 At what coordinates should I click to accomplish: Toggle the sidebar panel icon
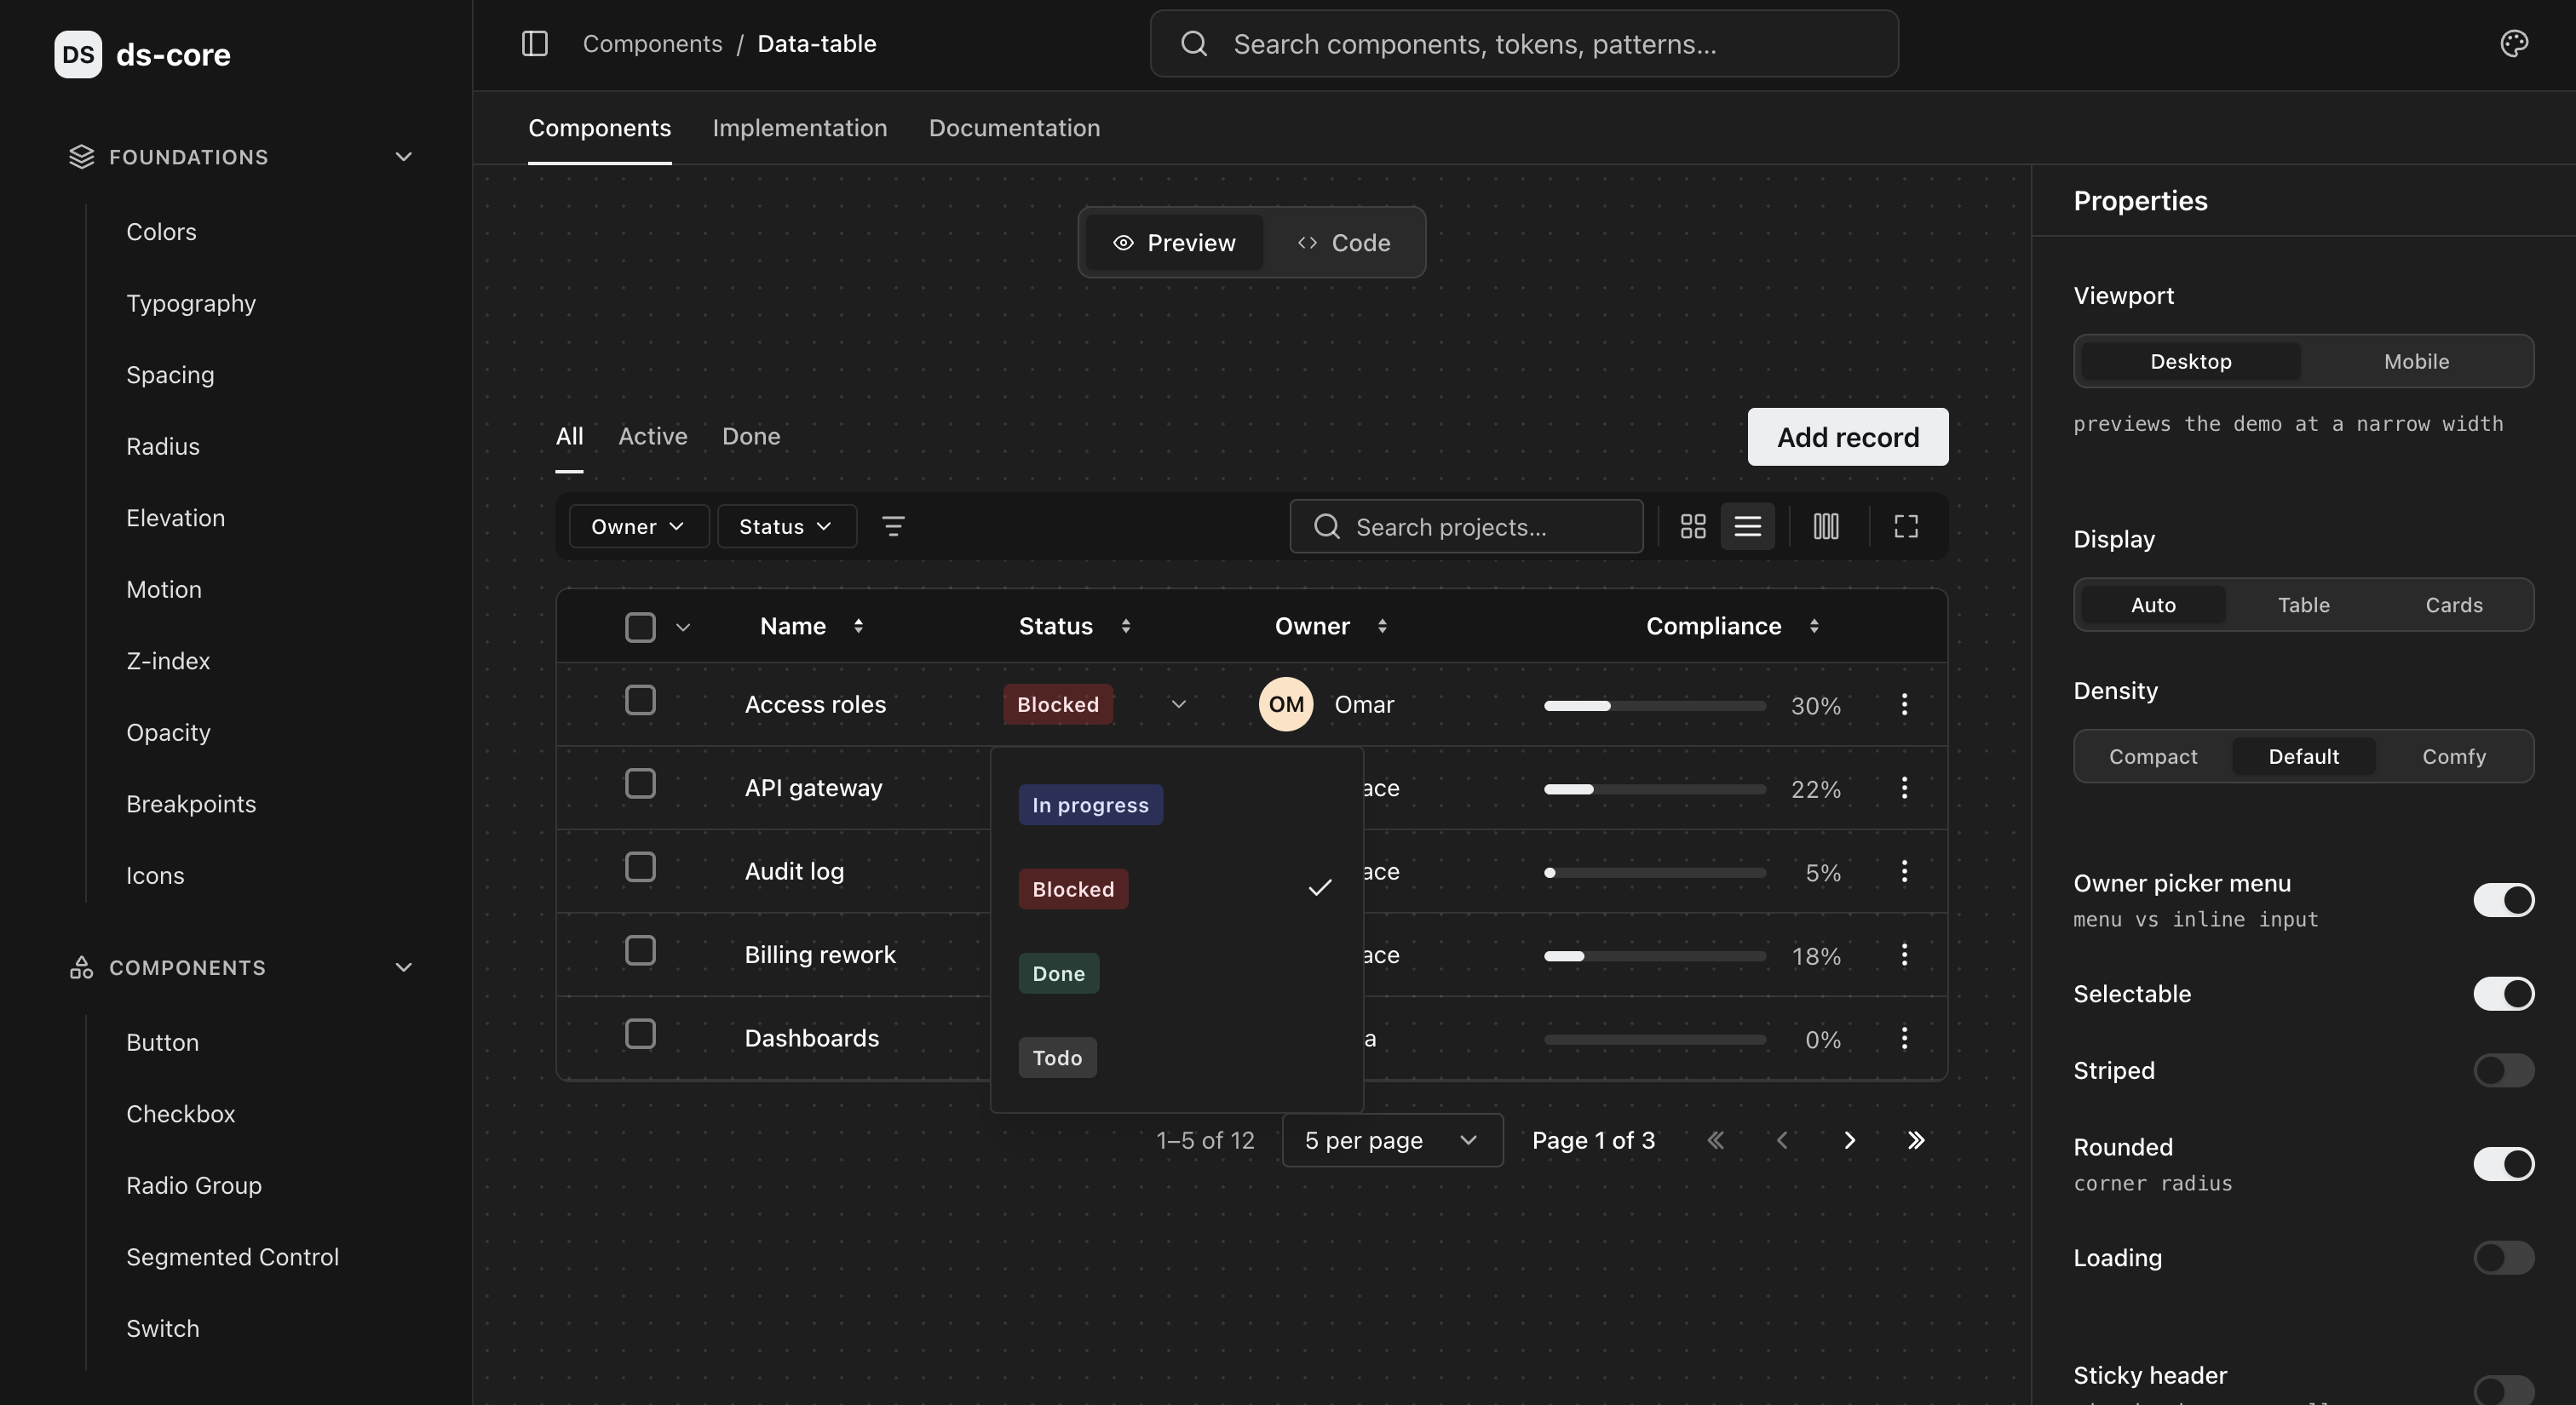point(535,43)
